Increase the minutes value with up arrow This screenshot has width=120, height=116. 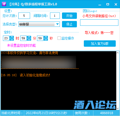click(29, 37)
